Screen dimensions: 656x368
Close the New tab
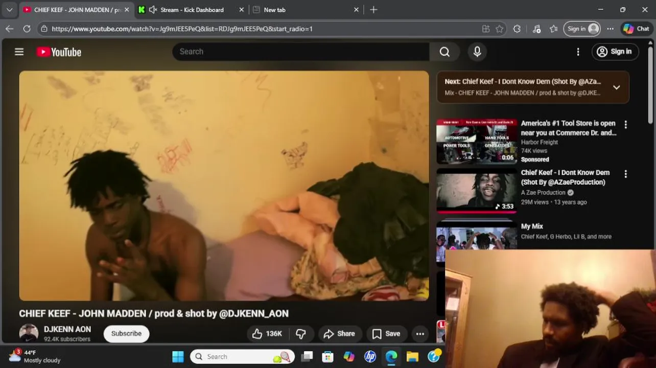pyautogui.click(x=356, y=10)
